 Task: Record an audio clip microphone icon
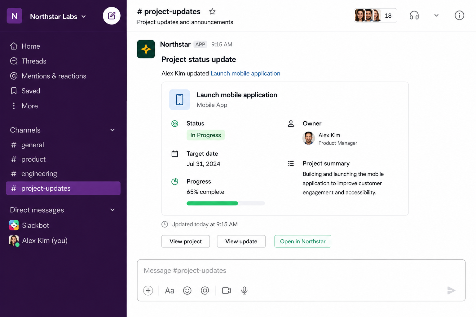pos(244,290)
